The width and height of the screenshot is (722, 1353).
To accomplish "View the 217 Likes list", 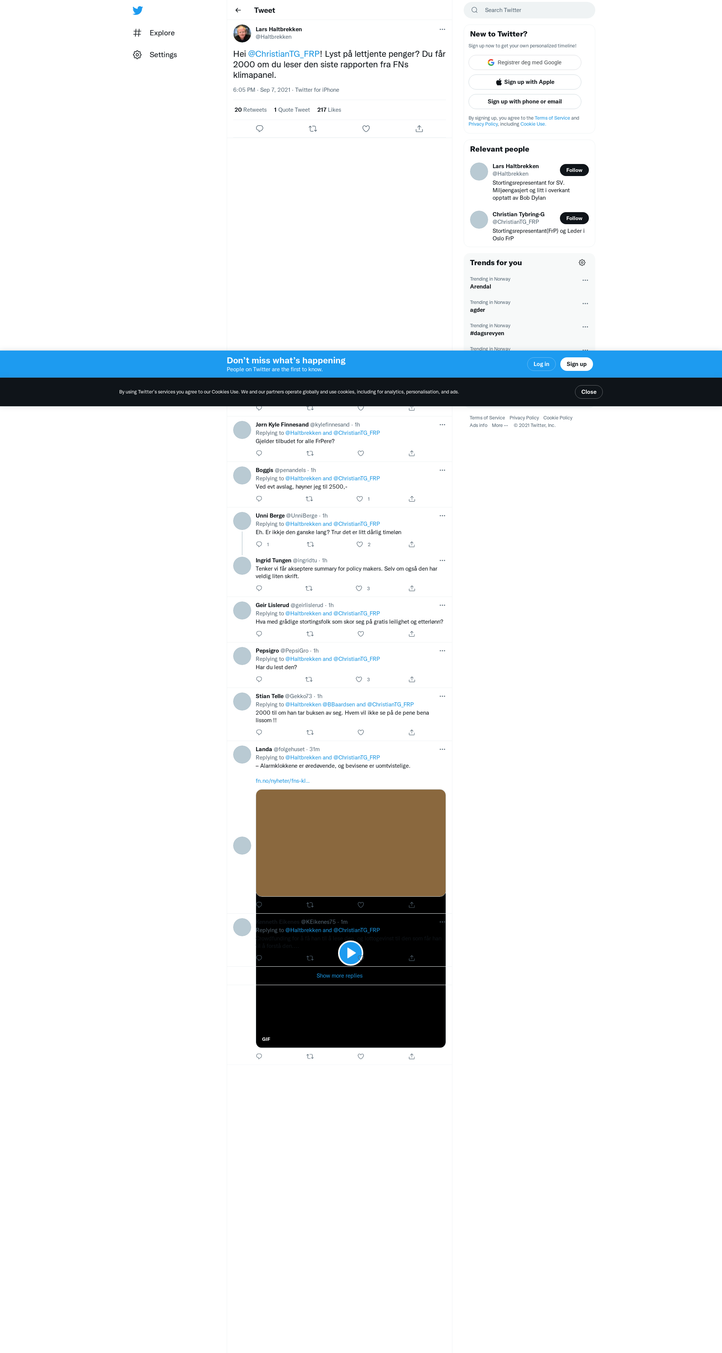I will pos(329,110).
